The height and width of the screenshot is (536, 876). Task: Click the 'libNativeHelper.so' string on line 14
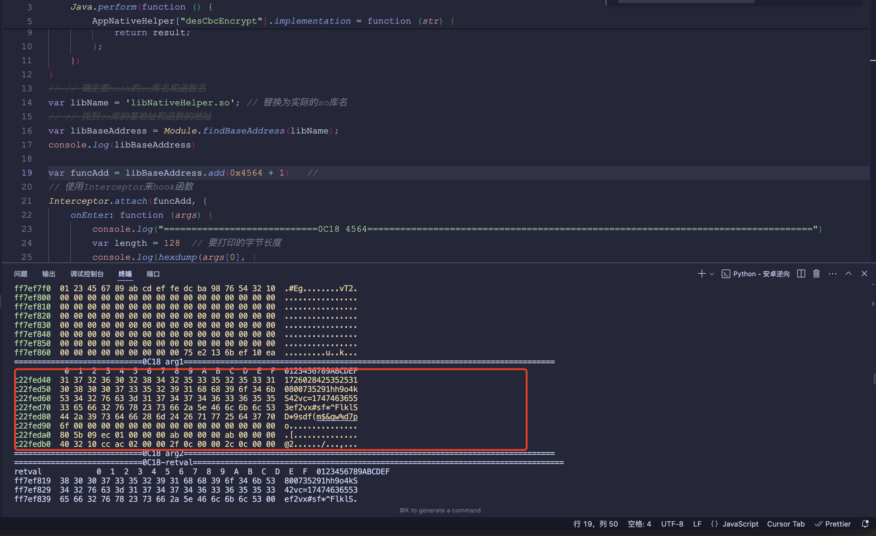180,103
